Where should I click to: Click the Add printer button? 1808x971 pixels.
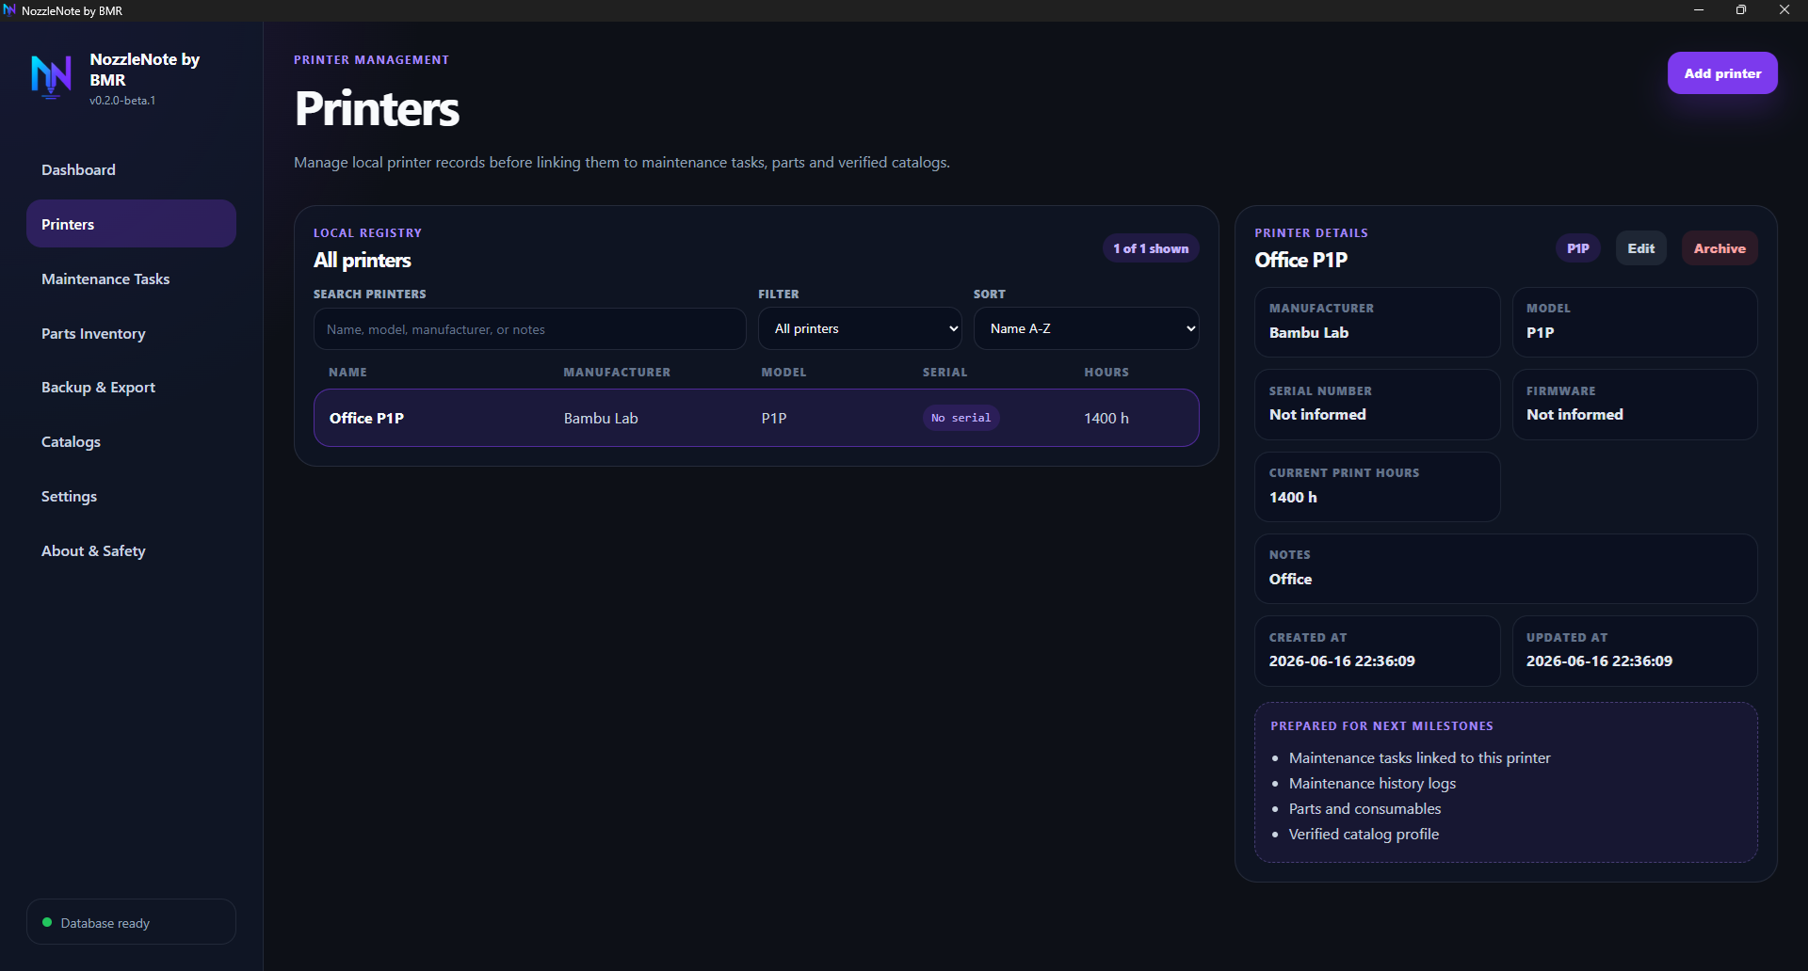click(1722, 73)
